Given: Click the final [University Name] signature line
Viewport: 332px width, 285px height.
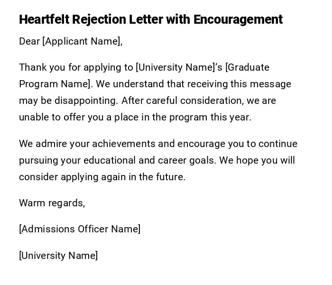Looking at the screenshot, I should 58,256.
